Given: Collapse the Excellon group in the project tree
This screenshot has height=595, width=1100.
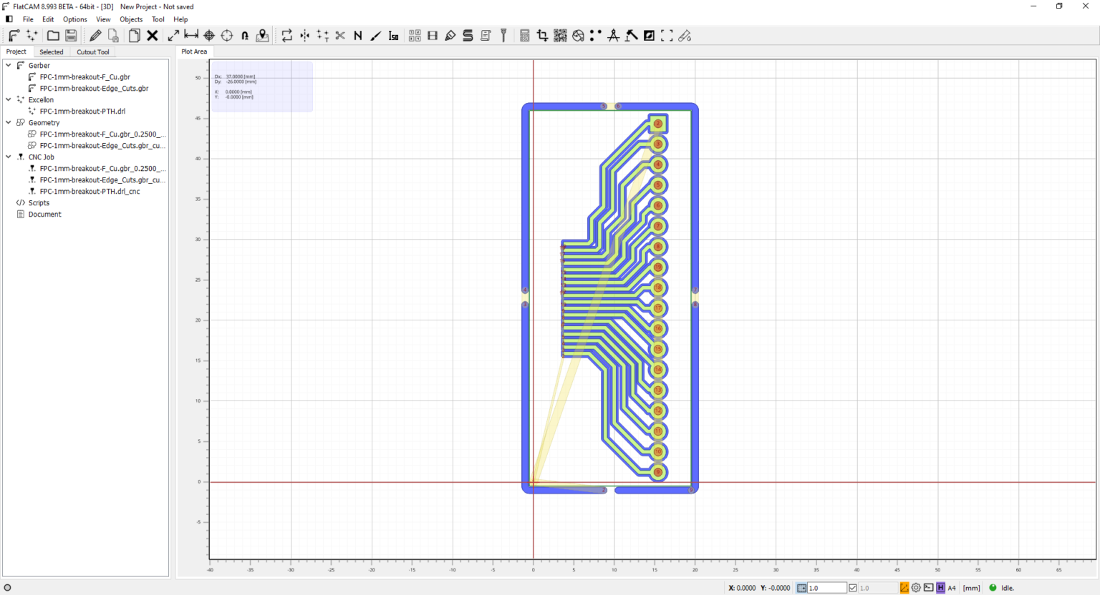Looking at the screenshot, I should [x=8, y=99].
